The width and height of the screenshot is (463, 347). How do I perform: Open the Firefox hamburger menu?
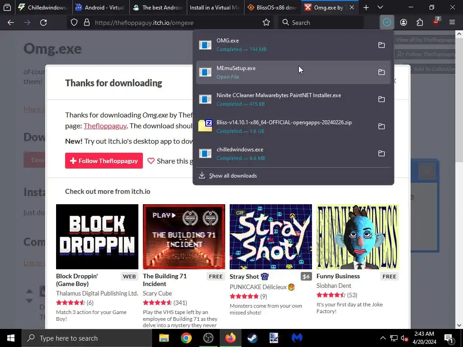(x=452, y=23)
